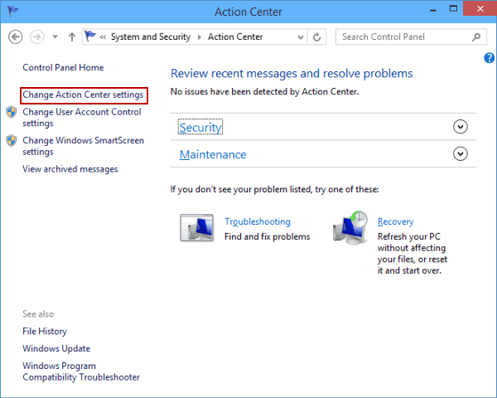Focus the Search Control Panel field
Viewport: 497px width, 398px height.
pyautogui.click(x=411, y=36)
